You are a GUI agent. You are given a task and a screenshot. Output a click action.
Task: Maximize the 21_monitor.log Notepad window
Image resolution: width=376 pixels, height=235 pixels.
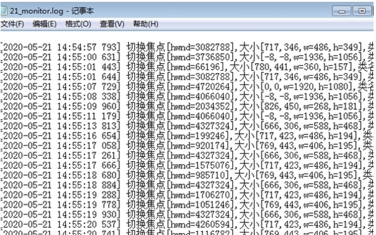tap(362, 11)
